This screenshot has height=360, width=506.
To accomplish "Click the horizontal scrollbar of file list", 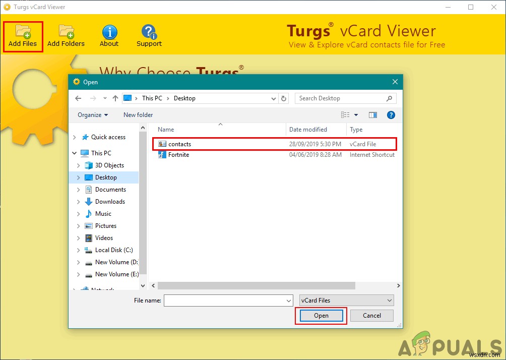I will coord(256,286).
